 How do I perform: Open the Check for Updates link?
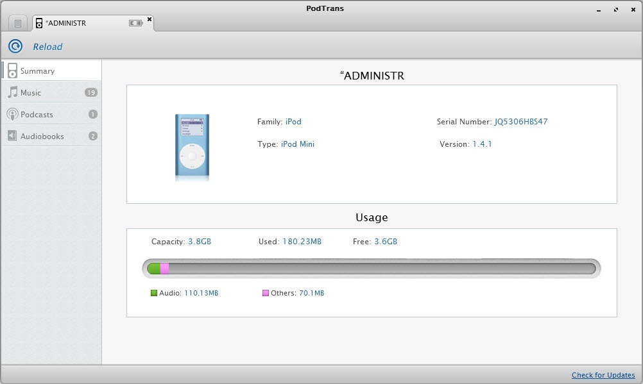[603, 375]
